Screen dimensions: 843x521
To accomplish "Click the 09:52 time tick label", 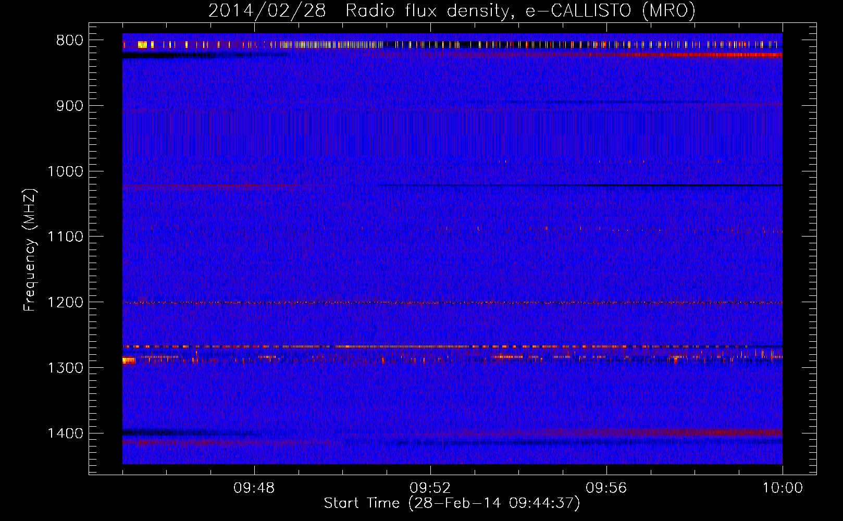I will pos(430,488).
